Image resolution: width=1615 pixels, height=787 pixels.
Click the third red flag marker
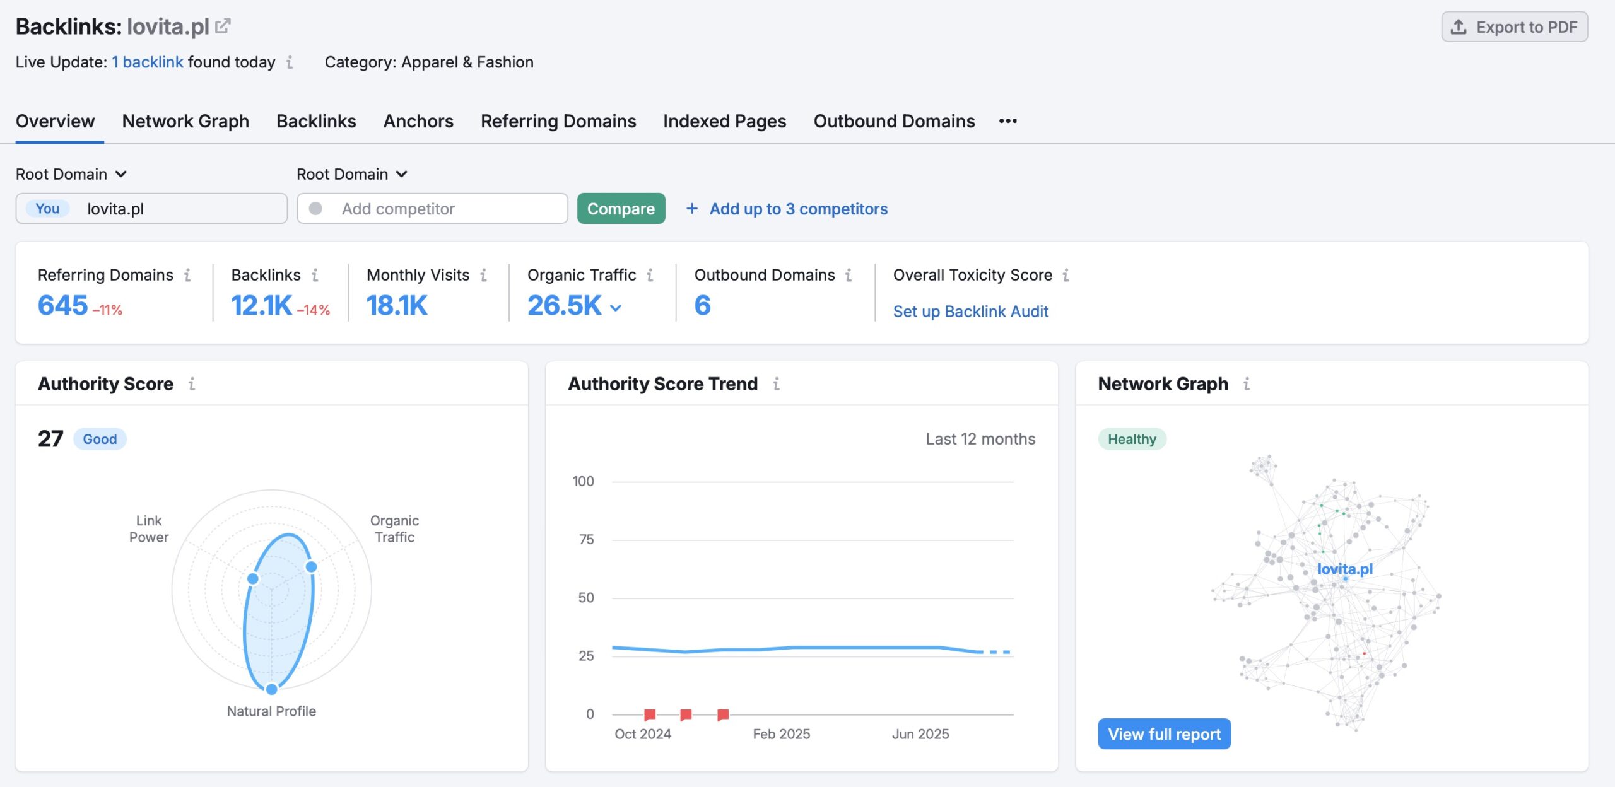[x=723, y=714]
